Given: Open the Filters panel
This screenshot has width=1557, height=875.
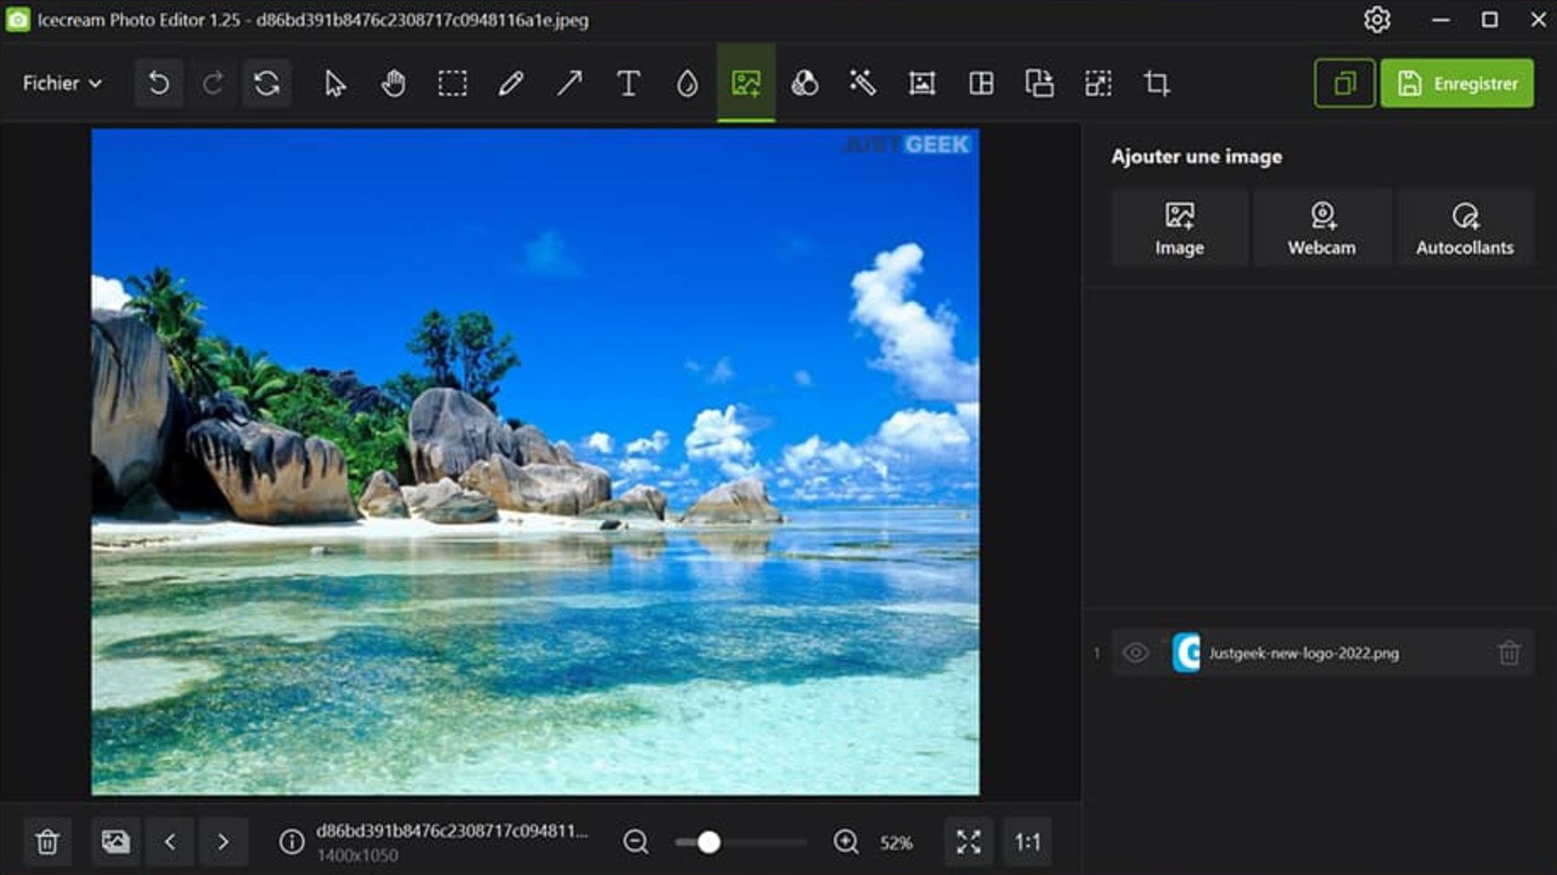Looking at the screenshot, I should 805,83.
